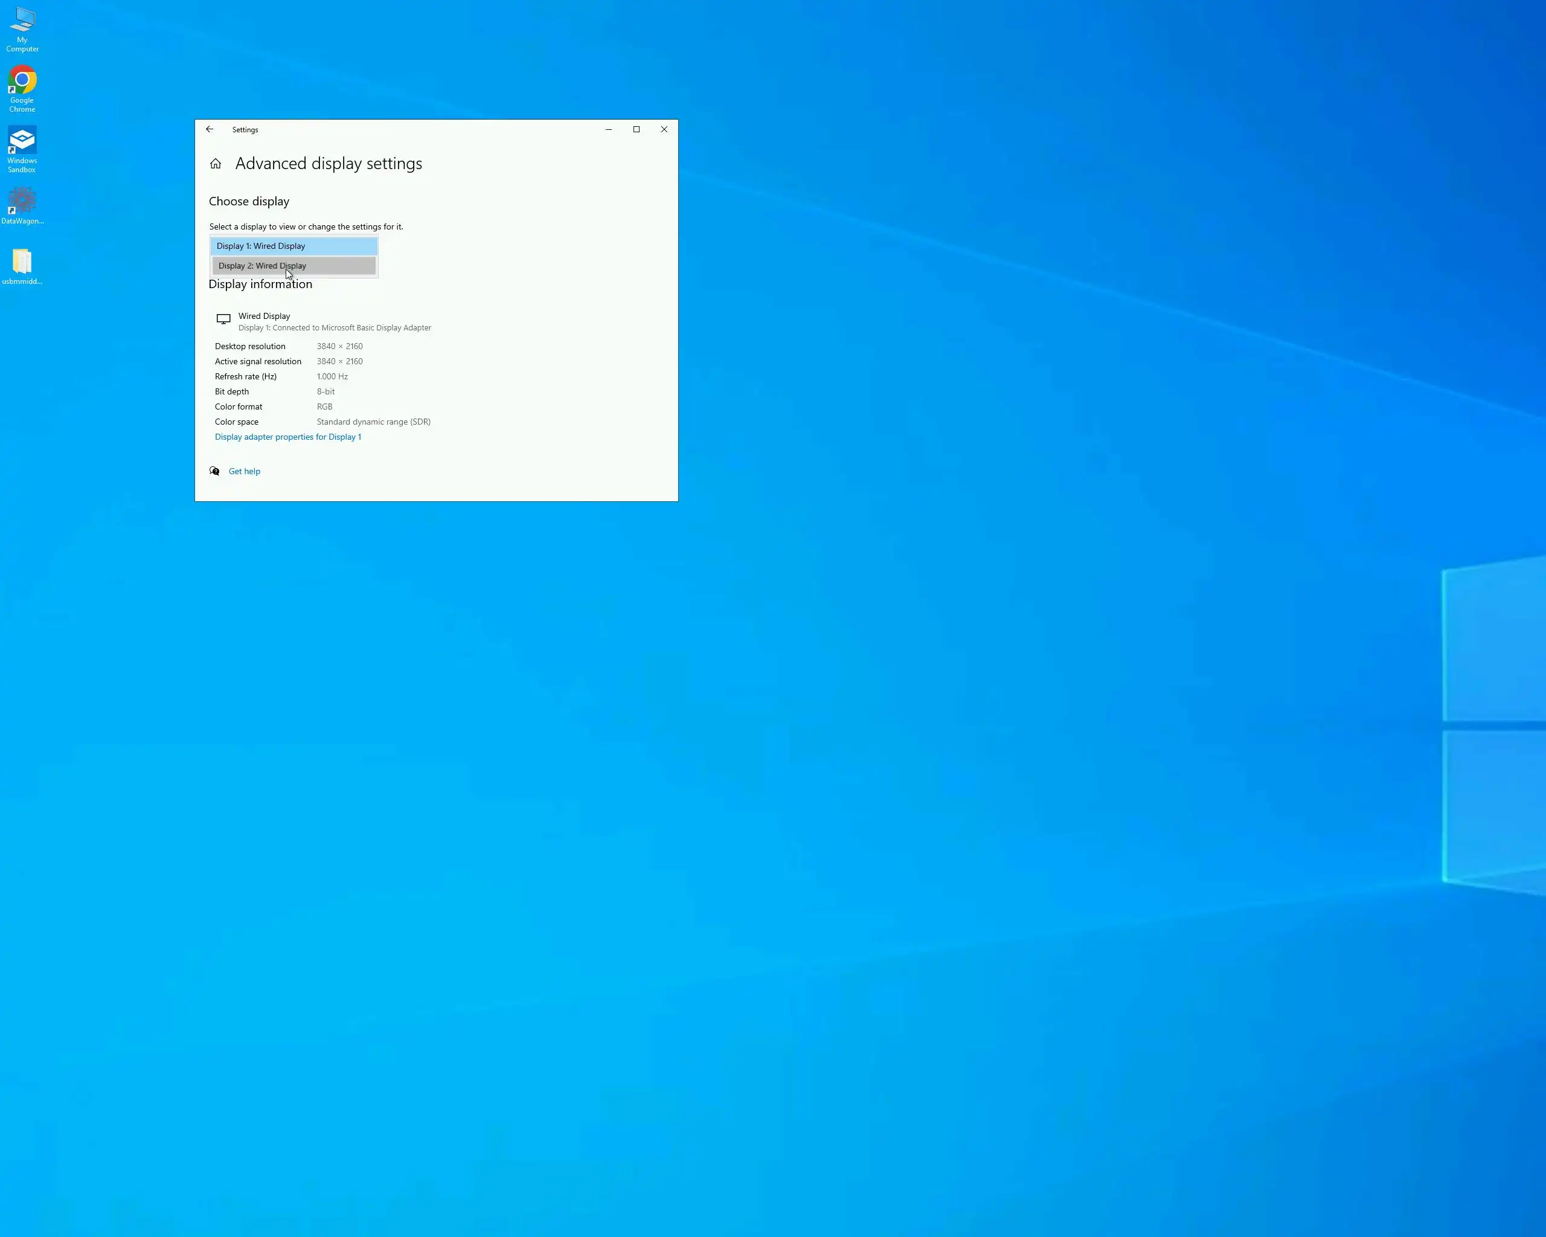1546x1237 pixels.
Task: Click the Advanced display settings heading
Action: (x=329, y=164)
